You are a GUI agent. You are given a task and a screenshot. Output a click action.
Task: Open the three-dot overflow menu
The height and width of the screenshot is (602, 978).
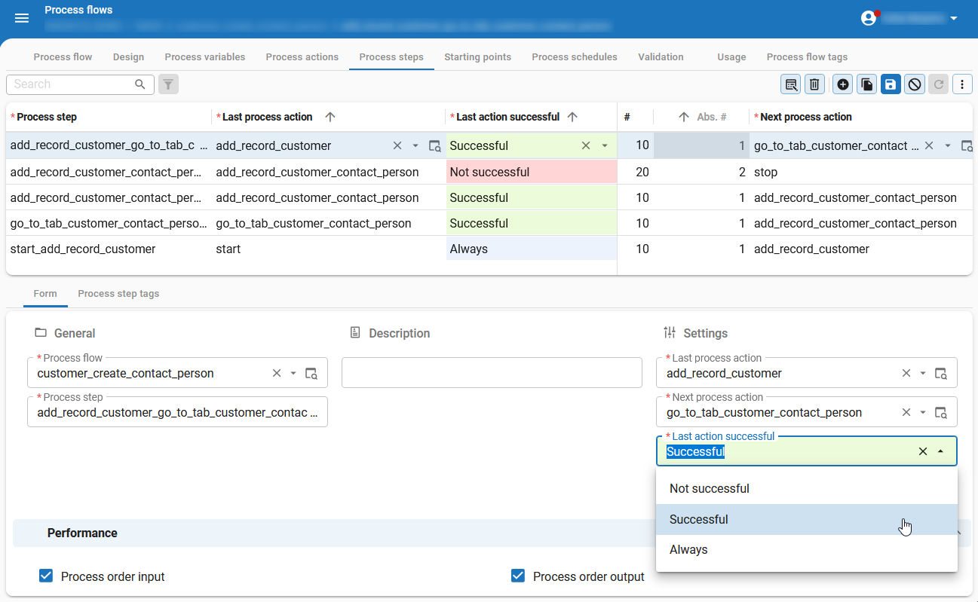[962, 84]
